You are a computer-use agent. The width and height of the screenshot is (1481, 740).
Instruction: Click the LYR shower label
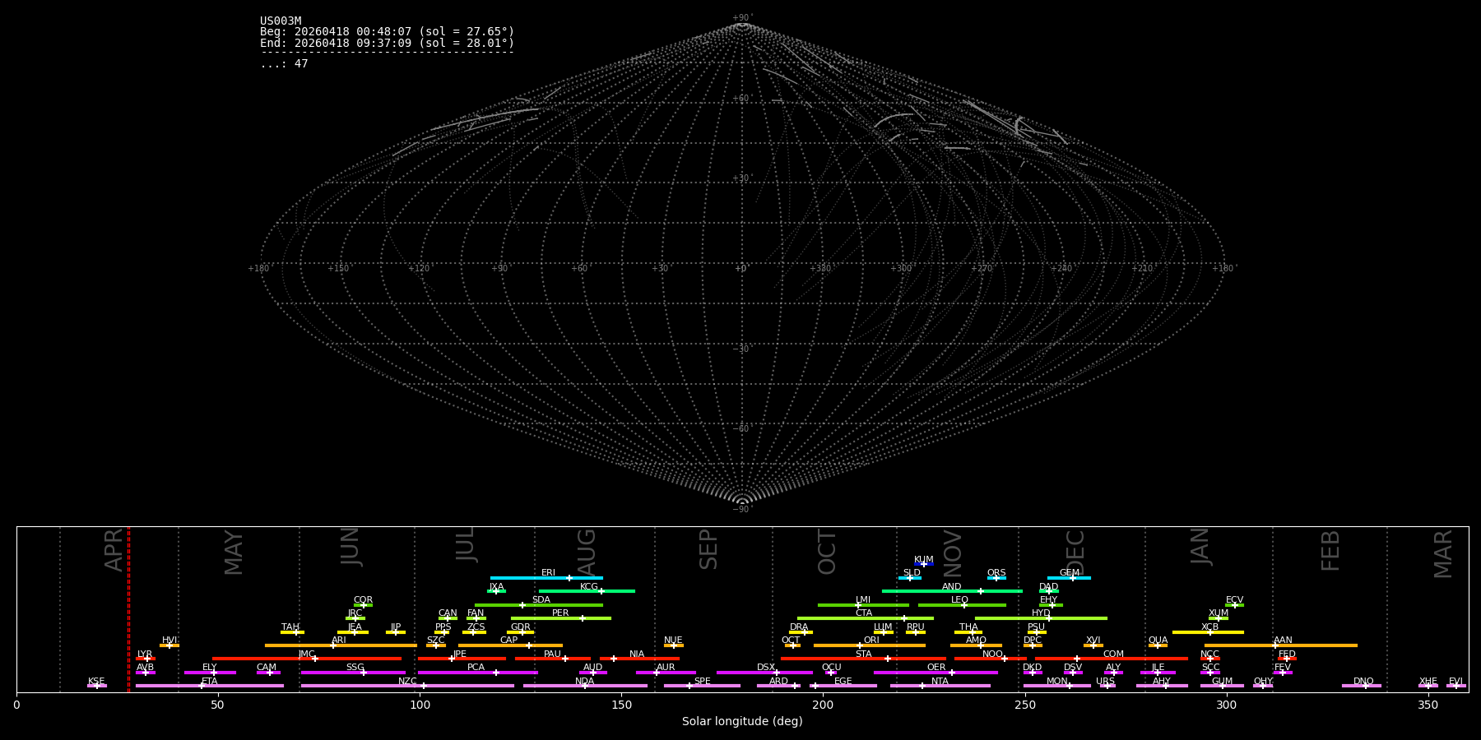(145, 654)
